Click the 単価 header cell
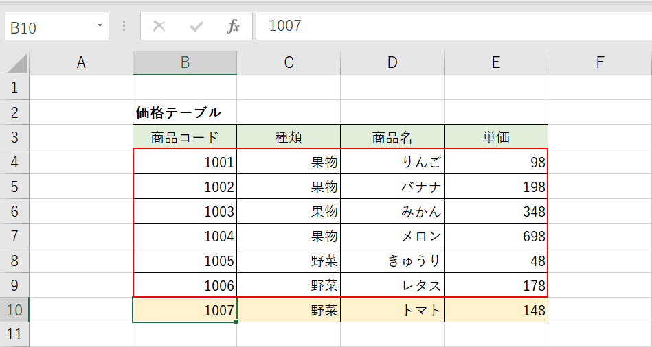 [x=495, y=137]
